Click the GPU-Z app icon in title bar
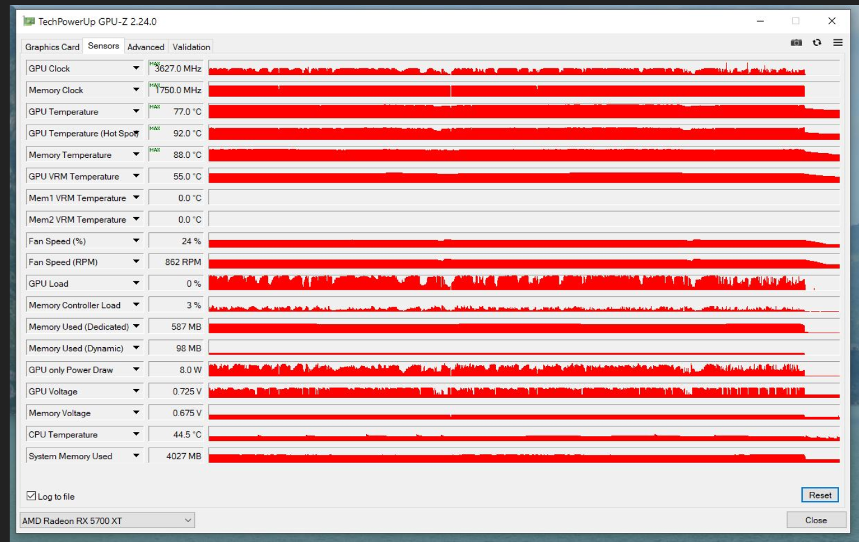Viewport: 859px width, 542px height. tap(28, 21)
